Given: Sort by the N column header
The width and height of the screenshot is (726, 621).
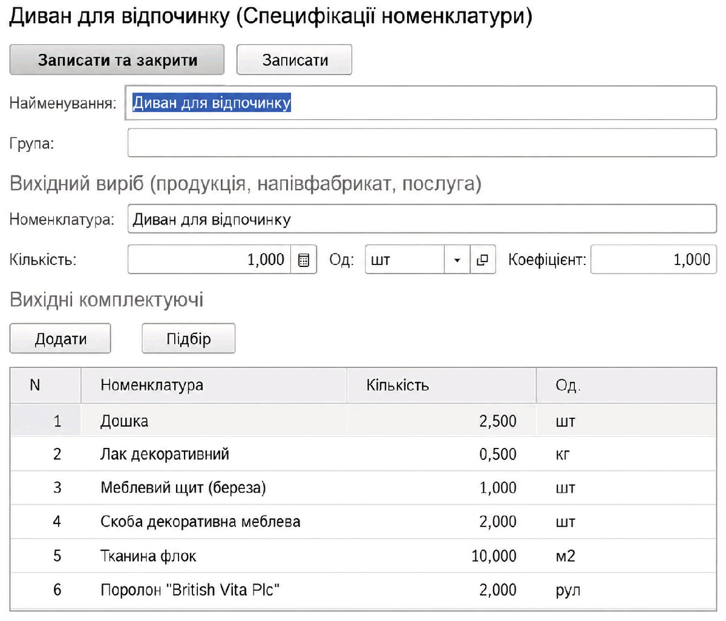Looking at the screenshot, I should [45, 385].
